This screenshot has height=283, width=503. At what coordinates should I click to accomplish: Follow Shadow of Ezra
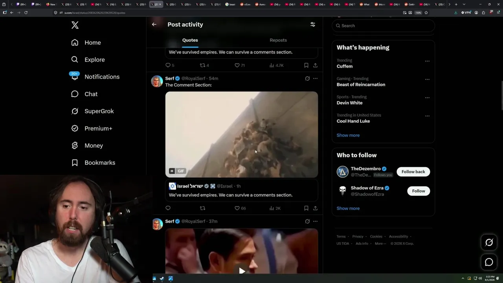click(419, 191)
